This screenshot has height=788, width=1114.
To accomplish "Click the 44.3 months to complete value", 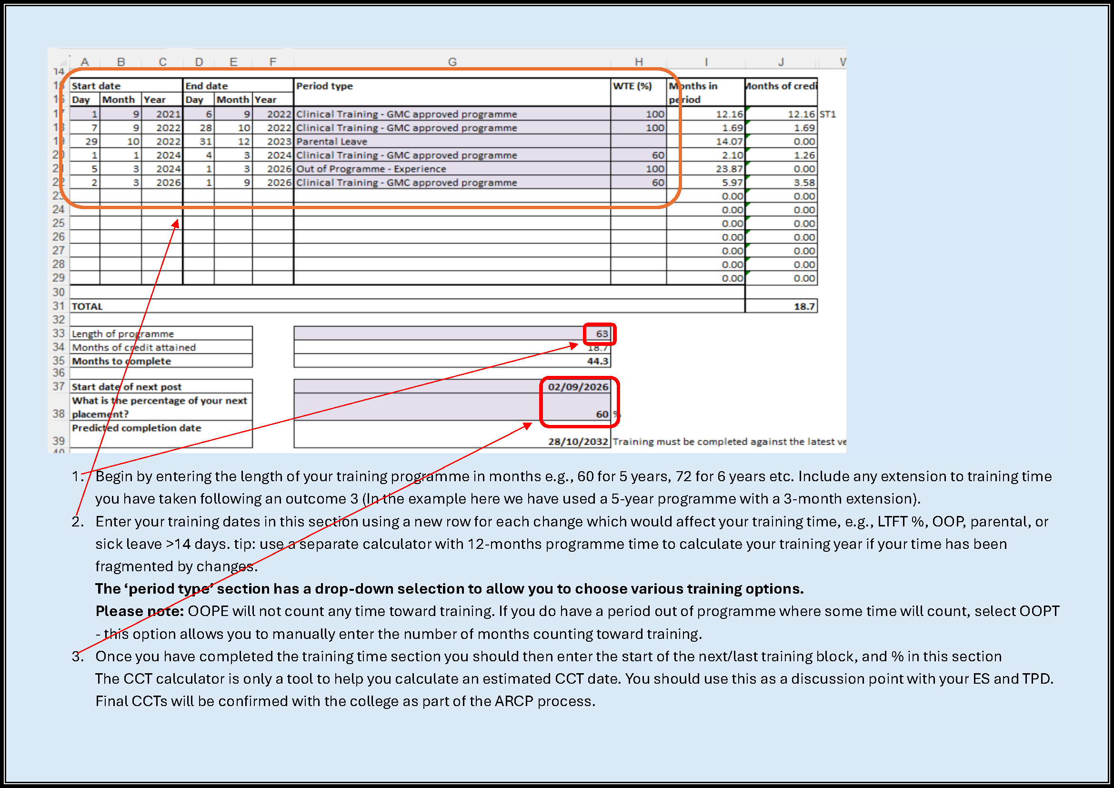I will click(452, 361).
